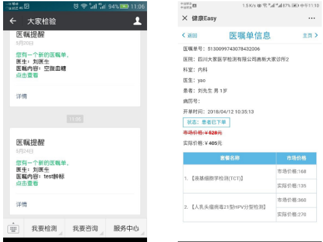Tap the 患者：刘先生 男 1岁 line

coord(205,91)
